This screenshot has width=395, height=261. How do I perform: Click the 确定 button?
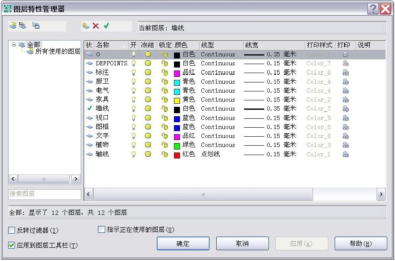[x=183, y=243]
